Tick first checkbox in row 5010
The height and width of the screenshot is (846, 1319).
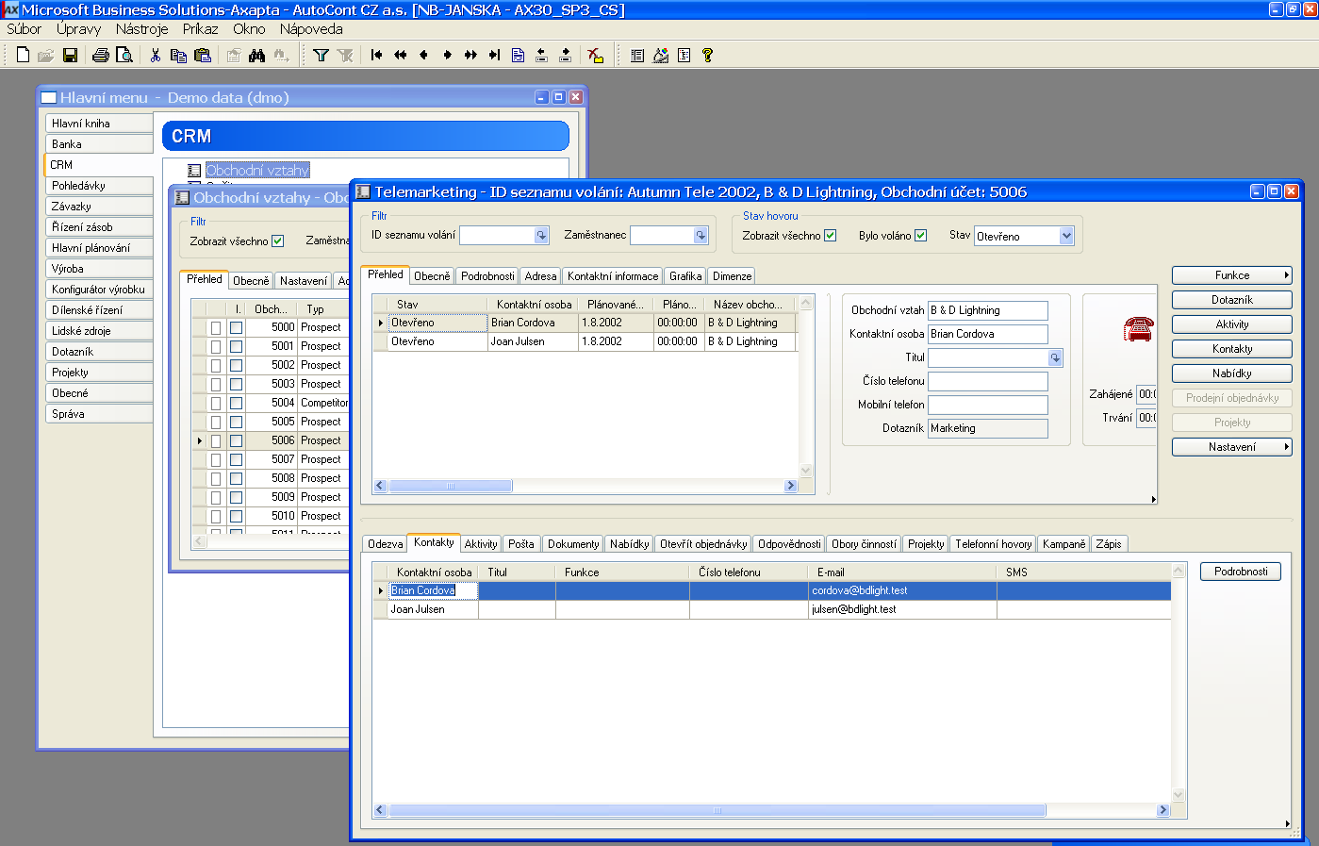pos(216,516)
